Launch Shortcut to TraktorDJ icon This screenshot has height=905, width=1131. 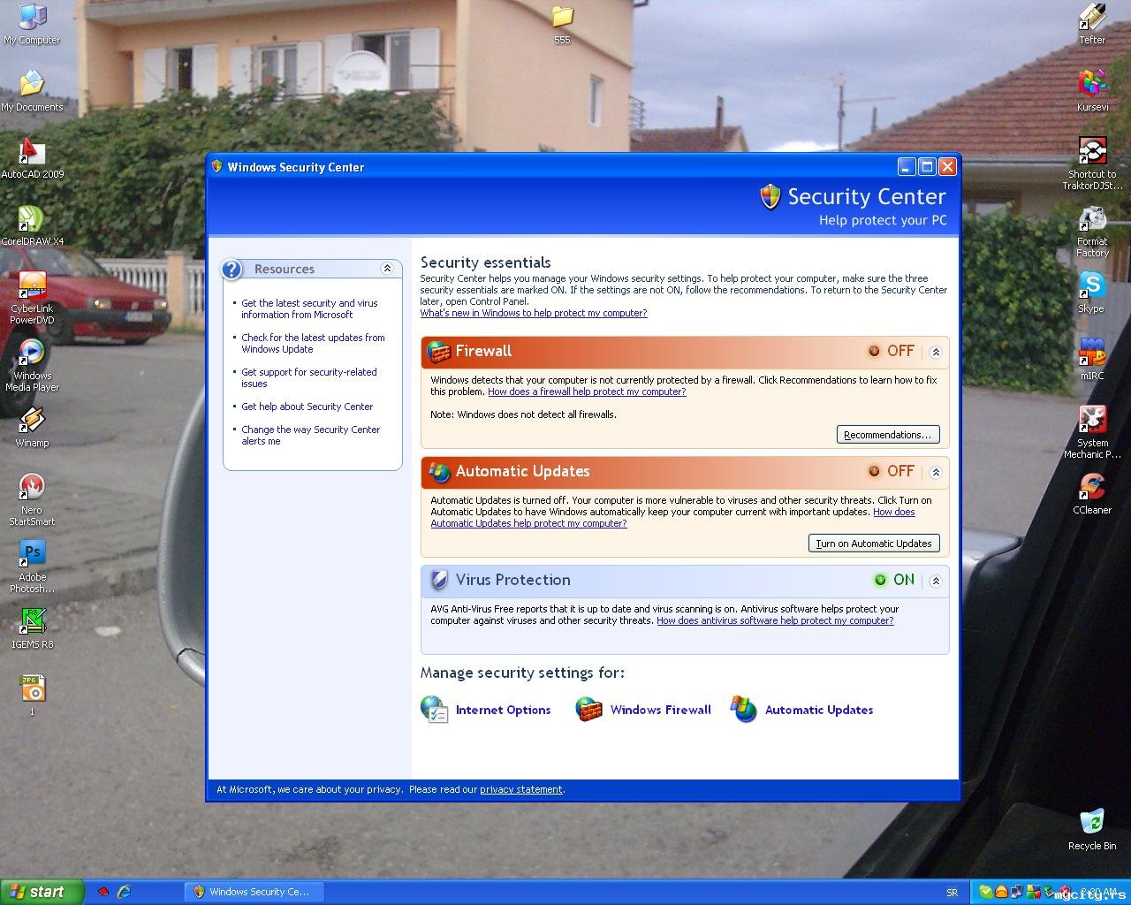1092,164
